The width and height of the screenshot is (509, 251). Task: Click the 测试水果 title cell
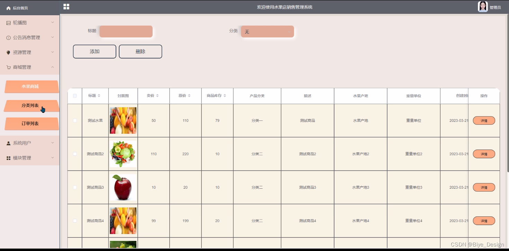point(95,120)
